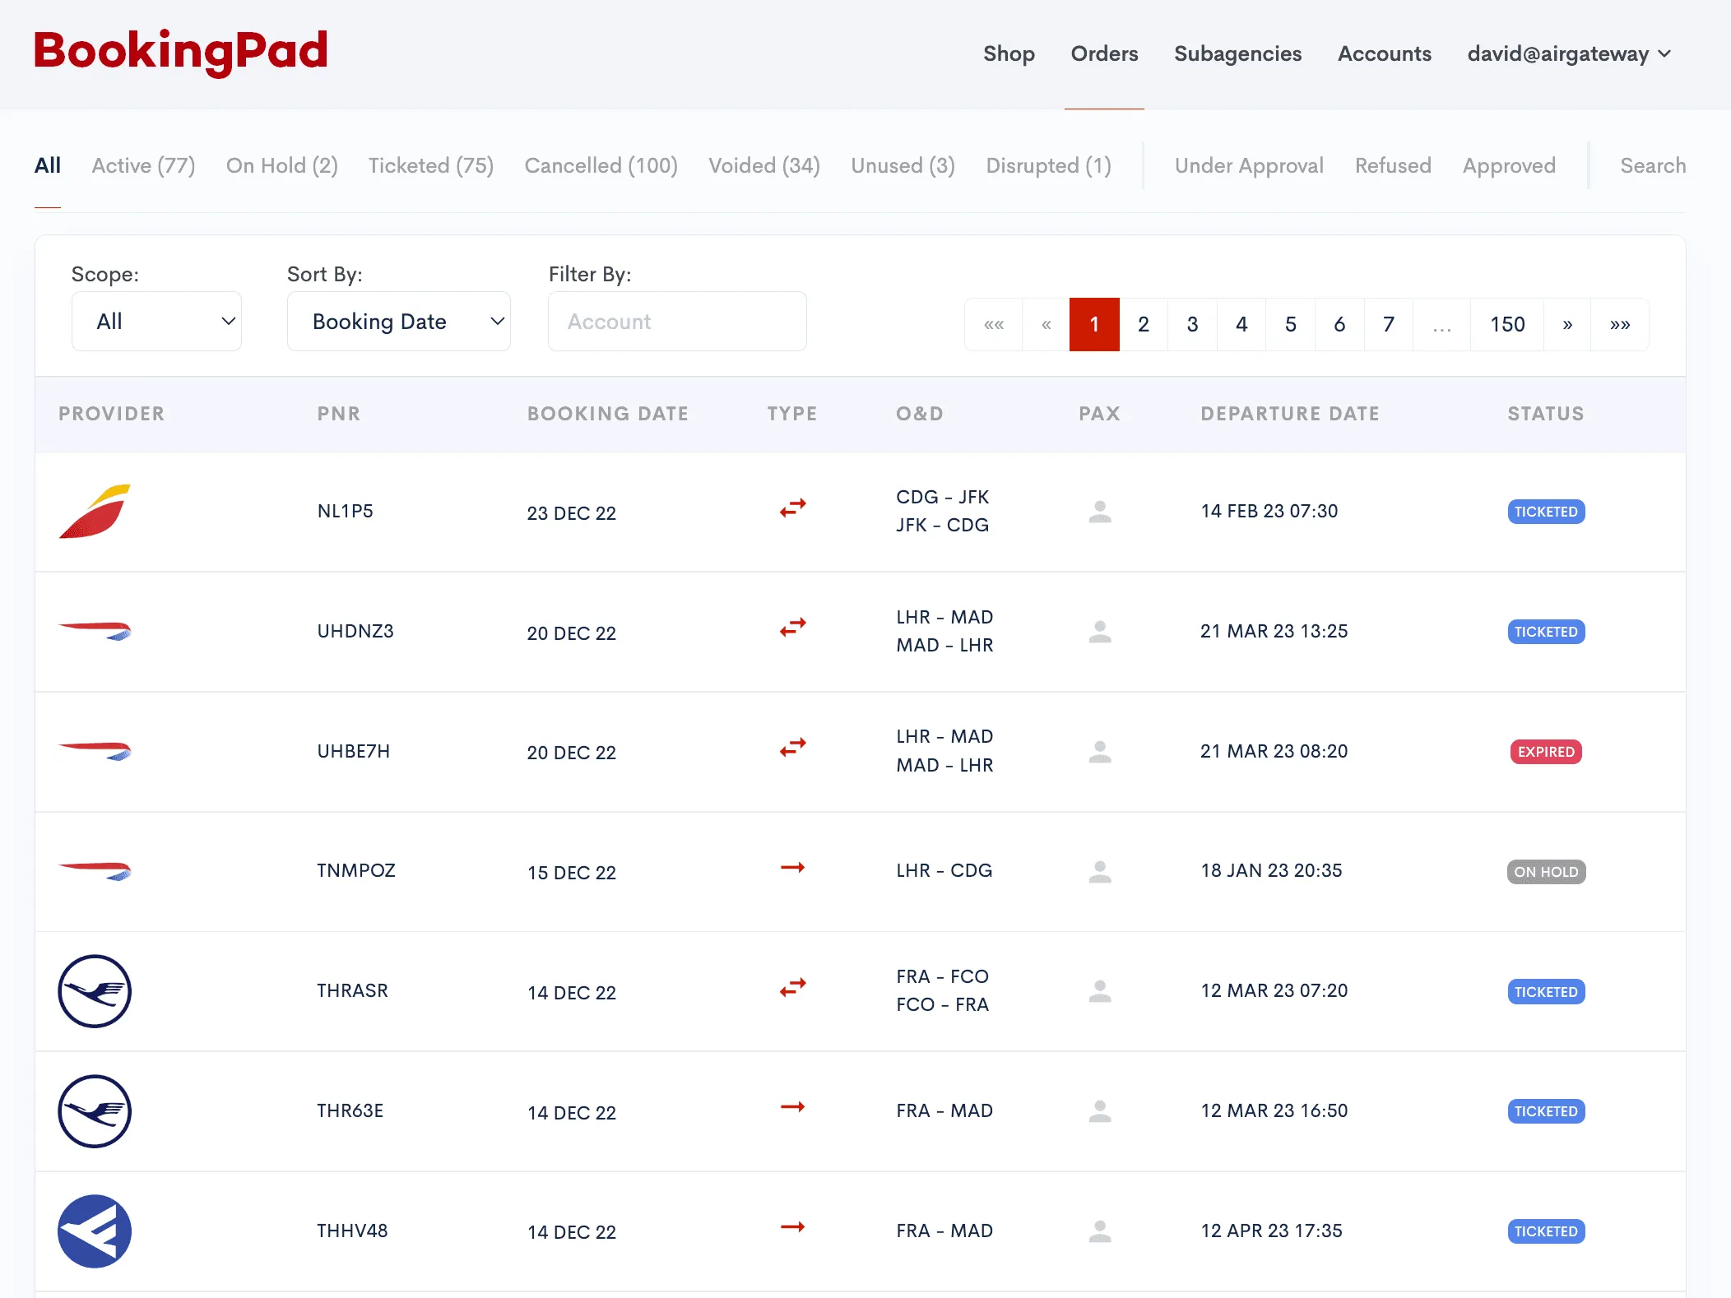Click the blue airline logo for THHV48
This screenshot has width=1731, height=1298.
pos(95,1231)
